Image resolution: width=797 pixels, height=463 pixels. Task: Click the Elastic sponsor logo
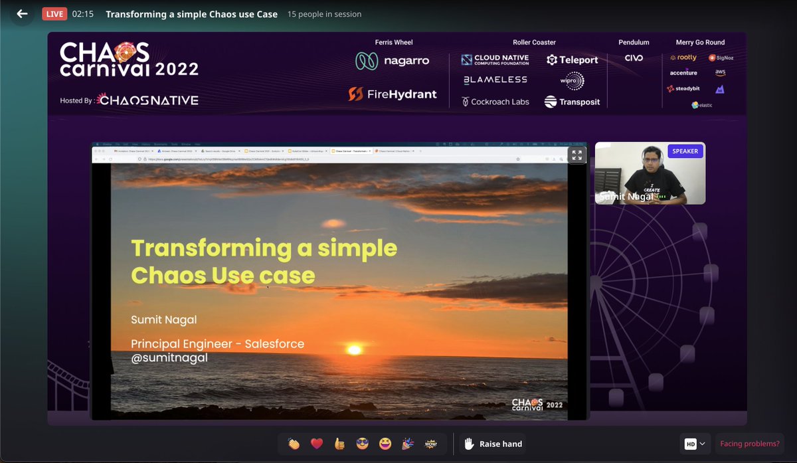point(702,105)
